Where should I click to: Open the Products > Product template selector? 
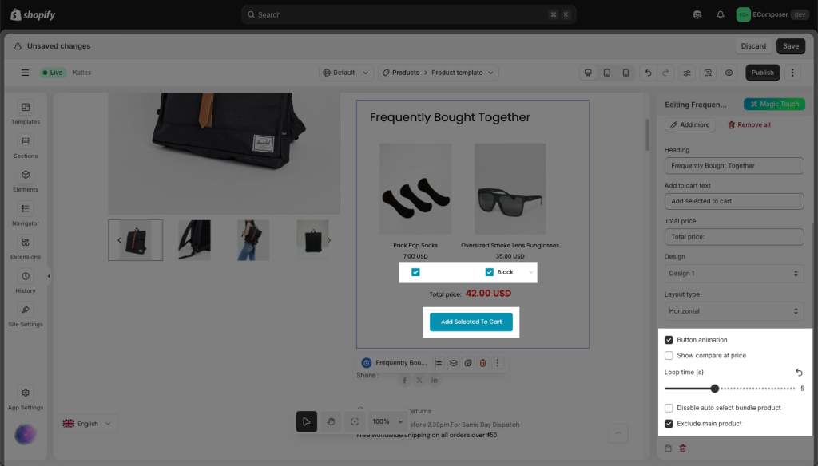(x=438, y=73)
